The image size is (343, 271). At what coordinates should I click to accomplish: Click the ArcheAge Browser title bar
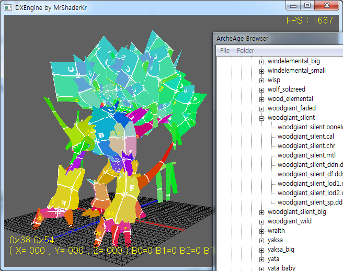click(x=278, y=39)
